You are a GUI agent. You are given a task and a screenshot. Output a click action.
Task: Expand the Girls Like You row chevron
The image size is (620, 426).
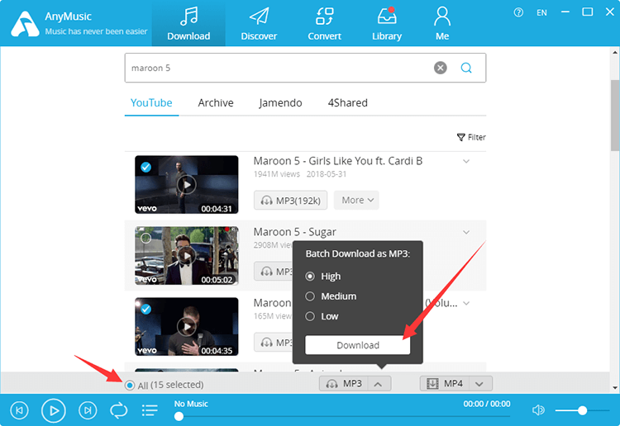point(466,161)
